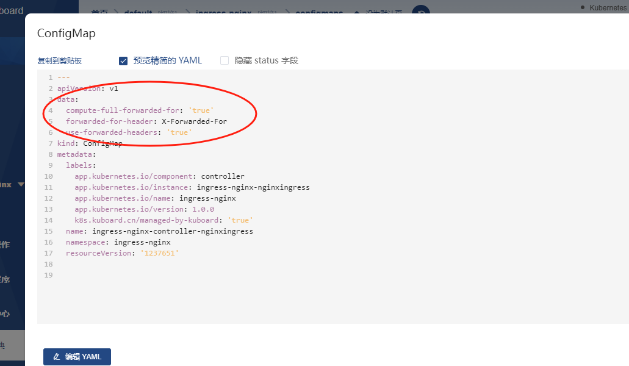Click the resourceVersion line in YAML

point(122,253)
